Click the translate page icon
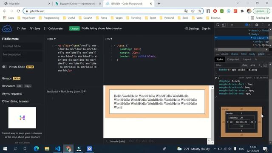The image size is (272, 153). point(186,11)
